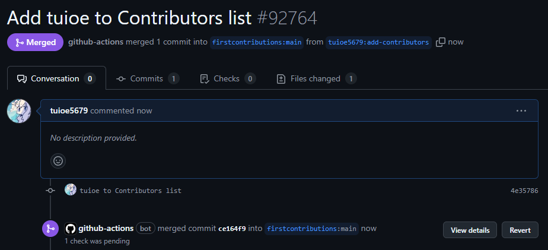Click the 'now' timestamp in merge event
Screen dimensions: 548x250
pyautogui.click(x=369, y=229)
